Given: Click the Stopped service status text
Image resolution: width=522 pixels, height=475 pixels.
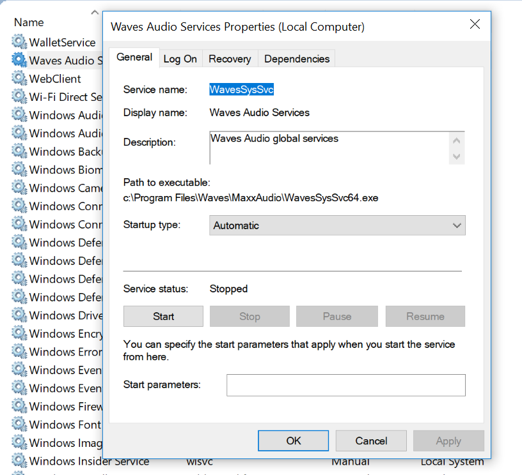Looking at the screenshot, I should pyautogui.click(x=229, y=289).
